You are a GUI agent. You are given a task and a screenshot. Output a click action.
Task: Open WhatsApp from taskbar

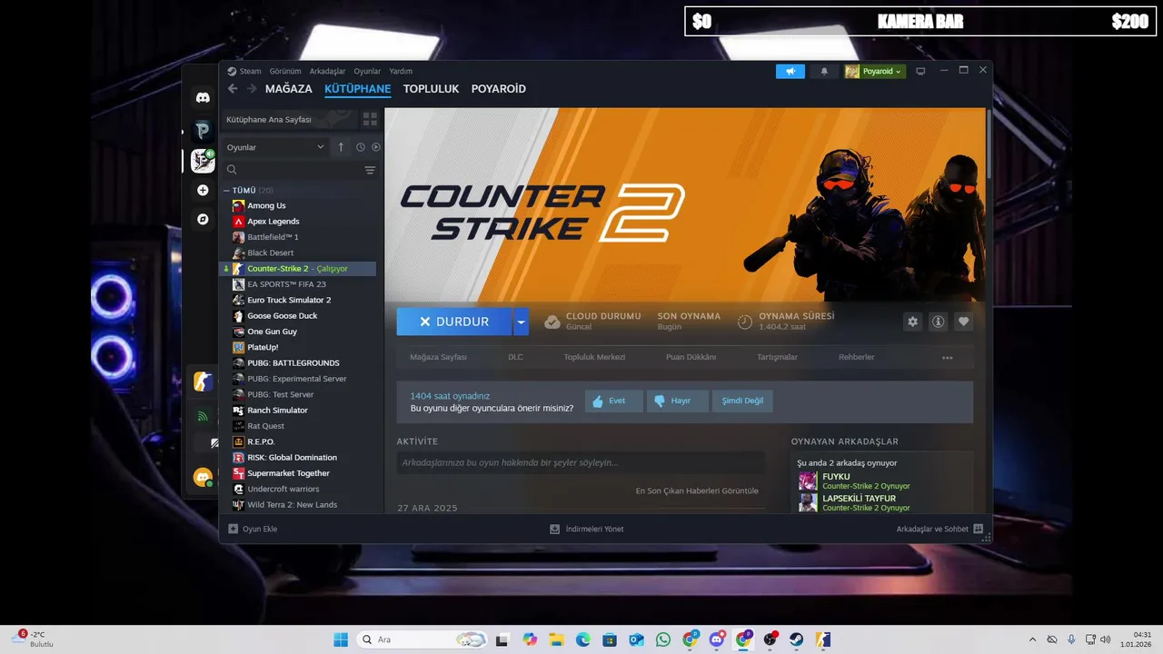(663, 639)
